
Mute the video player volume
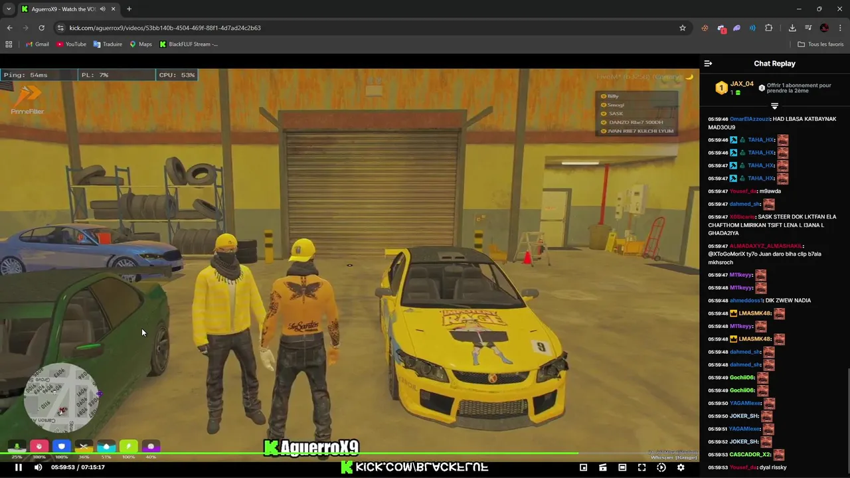click(38, 467)
